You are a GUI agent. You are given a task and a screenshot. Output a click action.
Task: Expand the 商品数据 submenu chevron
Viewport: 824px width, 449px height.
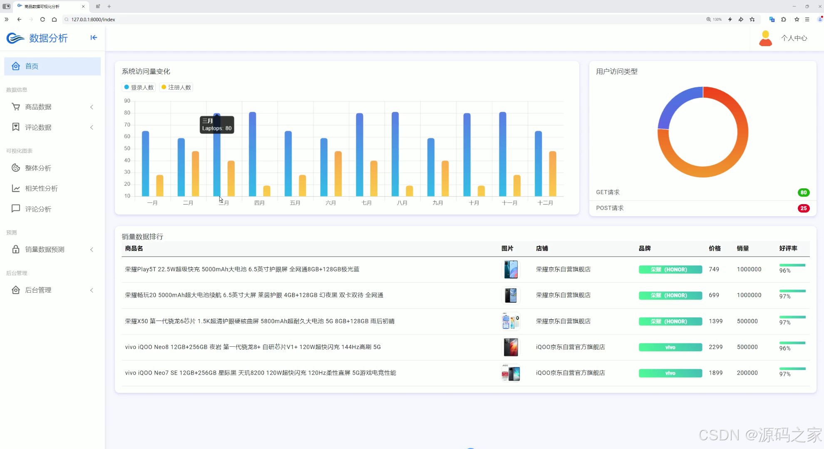pos(92,107)
